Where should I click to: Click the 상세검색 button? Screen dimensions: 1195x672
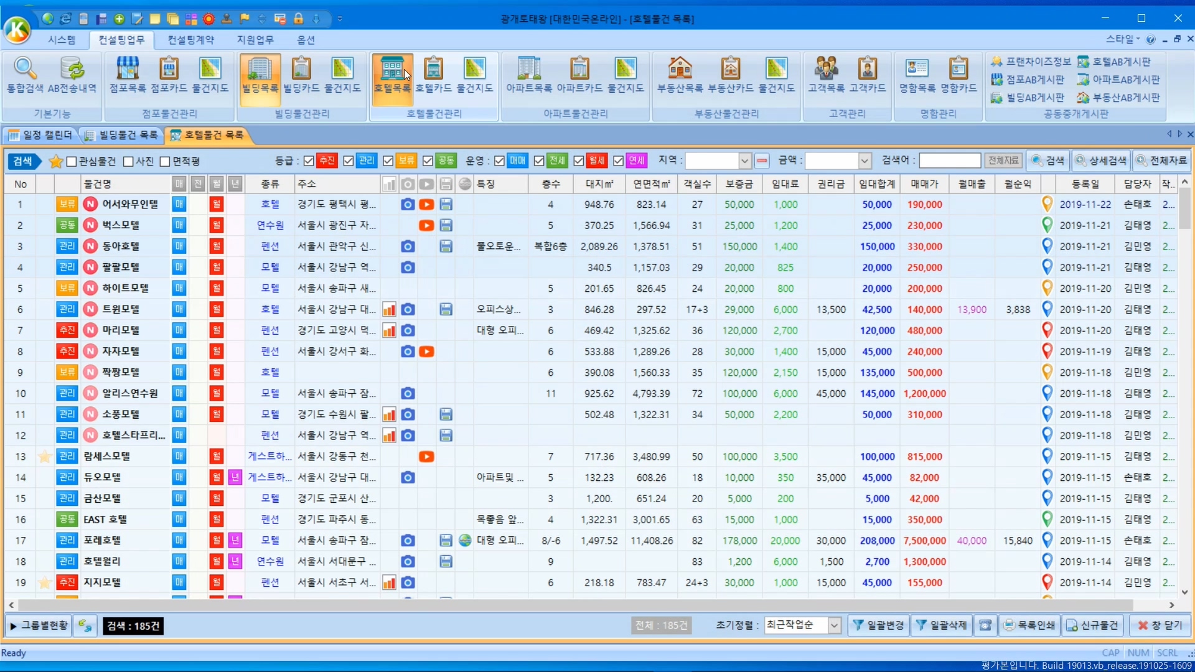[x=1100, y=161]
